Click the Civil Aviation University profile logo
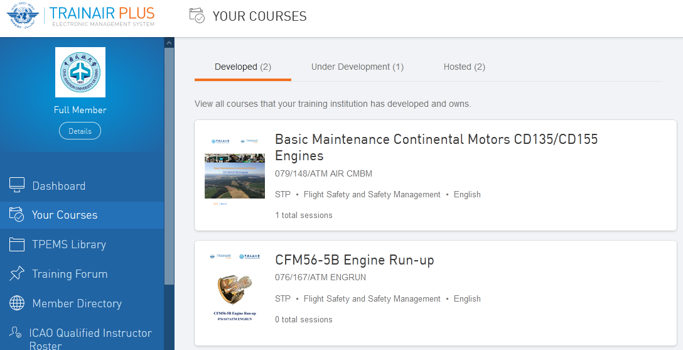Viewport: 683px width, 350px height. [x=80, y=72]
